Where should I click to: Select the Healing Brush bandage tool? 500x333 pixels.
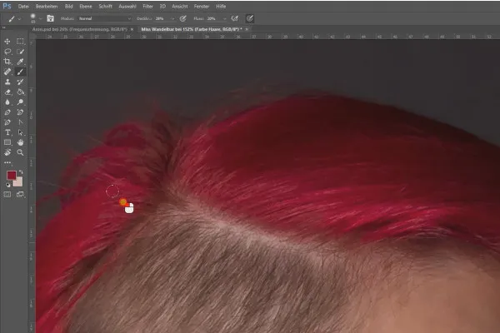(7, 72)
